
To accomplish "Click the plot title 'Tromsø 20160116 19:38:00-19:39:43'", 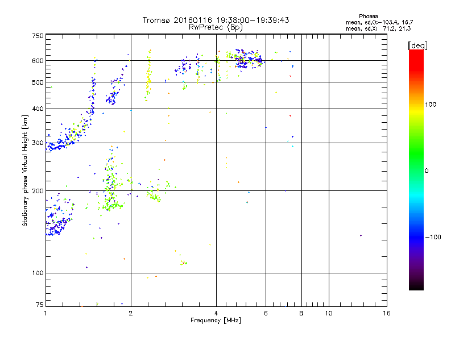I will point(216,20).
